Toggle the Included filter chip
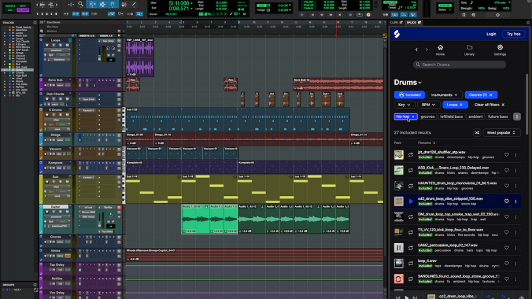 coord(409,95)
